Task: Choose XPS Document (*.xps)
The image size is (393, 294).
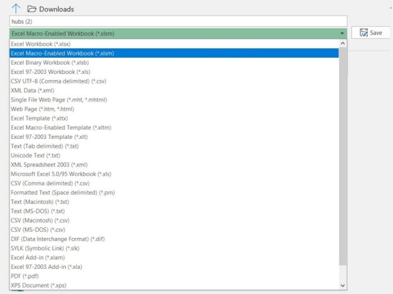Action: coord(174,285)
